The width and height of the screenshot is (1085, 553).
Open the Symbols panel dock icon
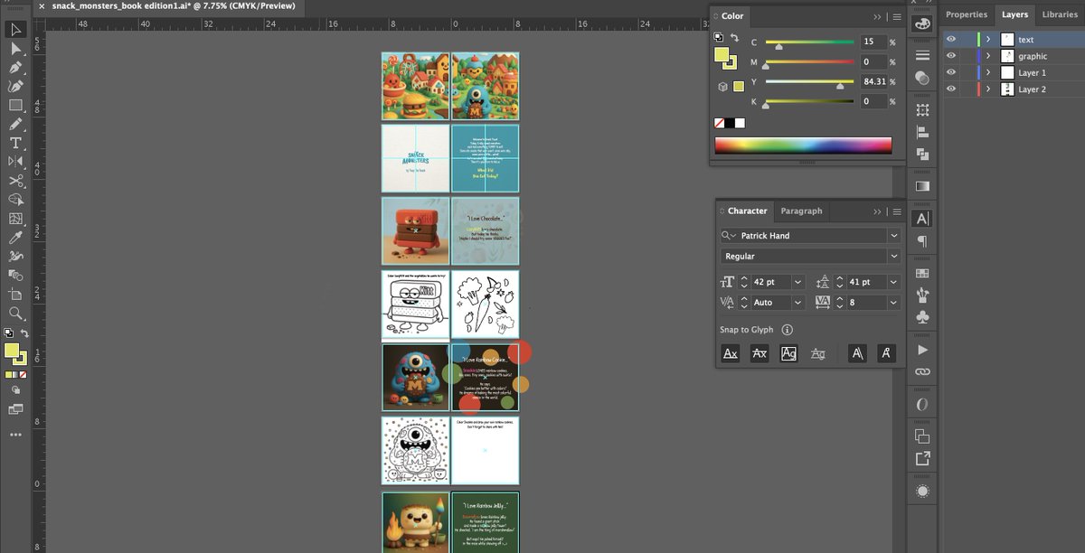pos(922,317)
